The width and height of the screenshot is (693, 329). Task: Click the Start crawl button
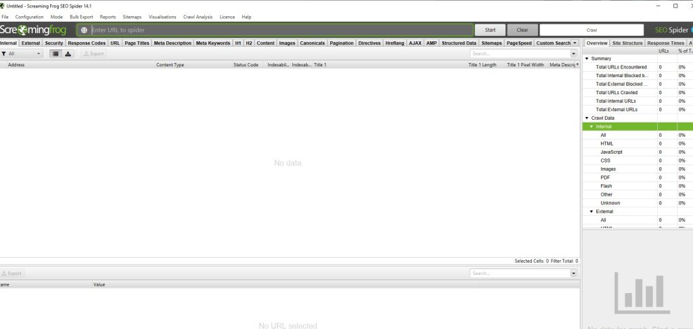(490, 30)
